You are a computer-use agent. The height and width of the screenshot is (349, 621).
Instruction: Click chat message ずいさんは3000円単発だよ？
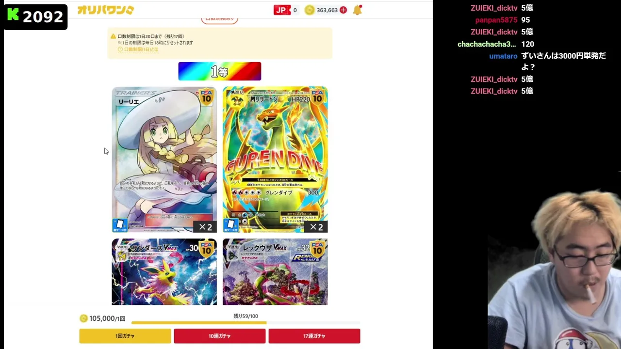563,62
